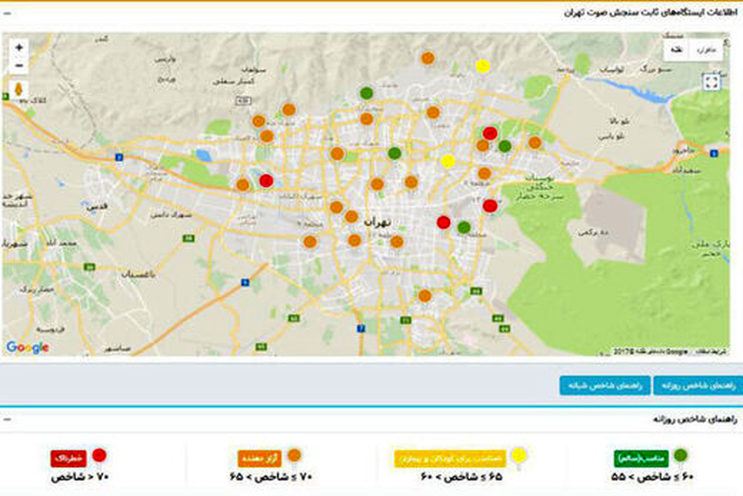Select the easternmost orange station marker
The image size is (743, 496).
click(x=534, y=142)
